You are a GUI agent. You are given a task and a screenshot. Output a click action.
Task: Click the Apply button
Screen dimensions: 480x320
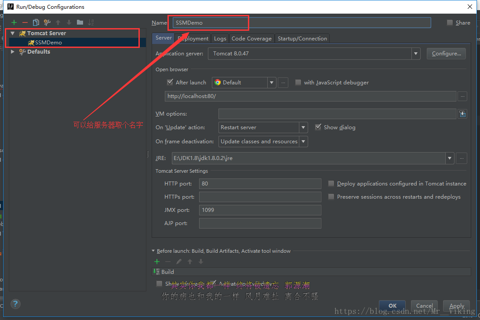pyautogui.click(x=456, y=305)
